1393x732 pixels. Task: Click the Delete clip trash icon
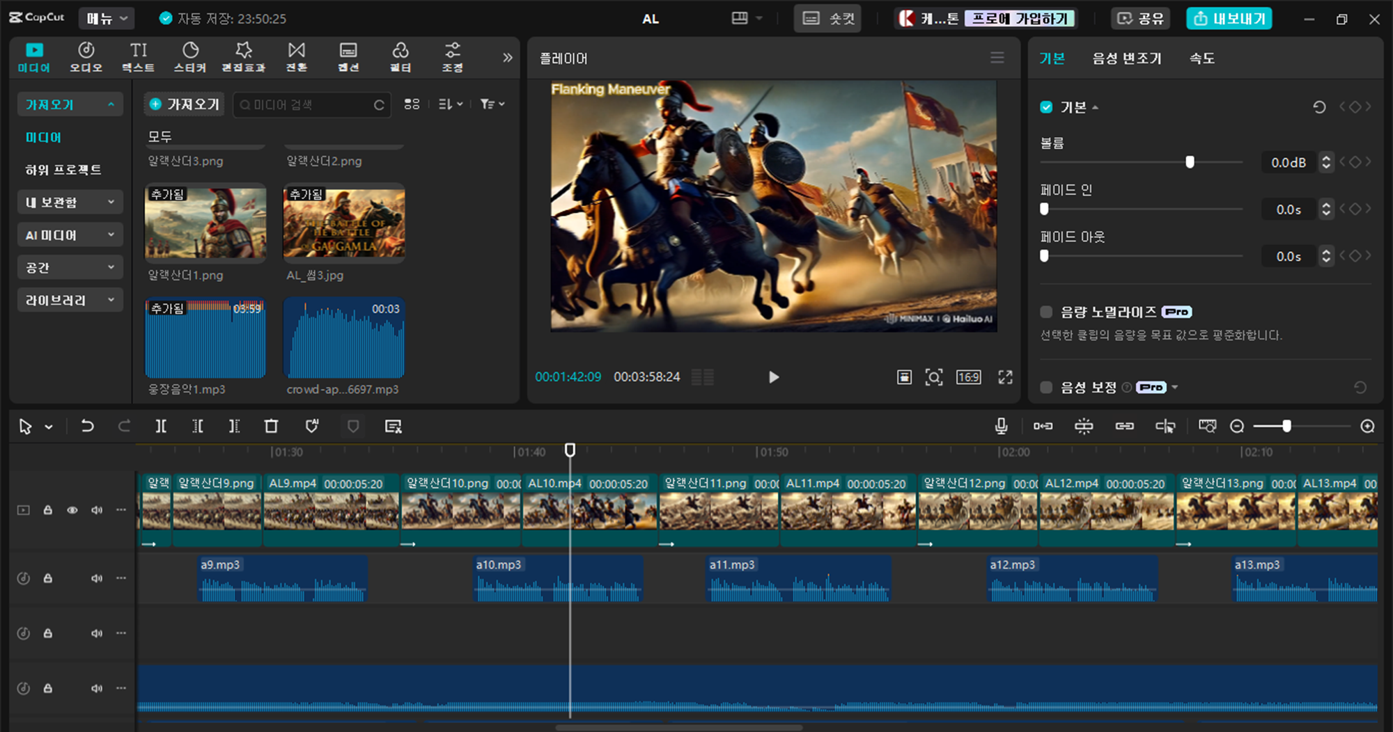pos(272,426)
